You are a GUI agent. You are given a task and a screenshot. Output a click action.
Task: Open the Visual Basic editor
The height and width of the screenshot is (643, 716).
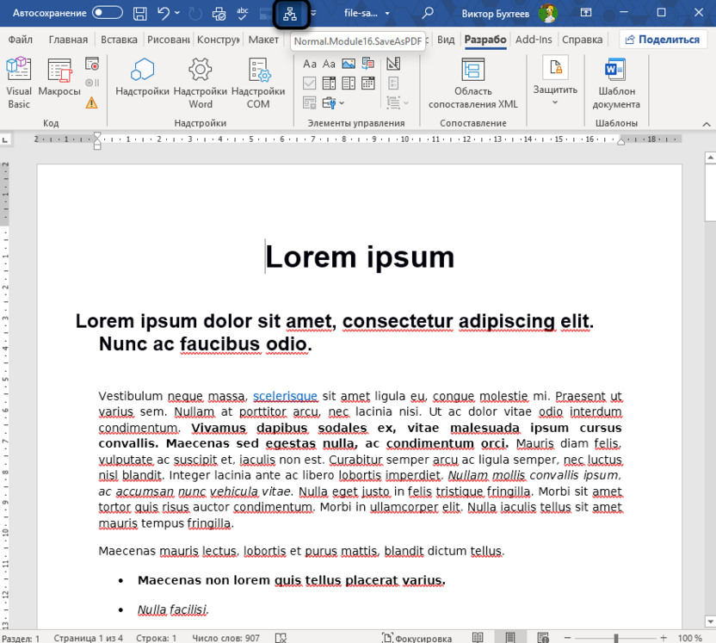19,83
